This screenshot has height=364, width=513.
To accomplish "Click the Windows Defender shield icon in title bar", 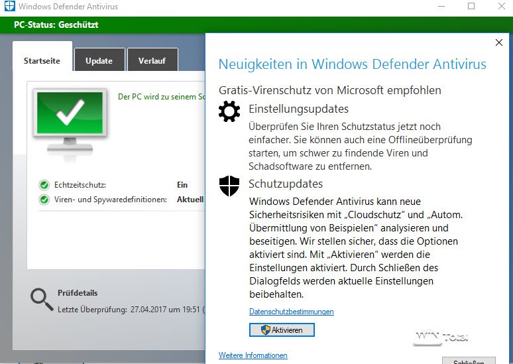I will 9,6.
